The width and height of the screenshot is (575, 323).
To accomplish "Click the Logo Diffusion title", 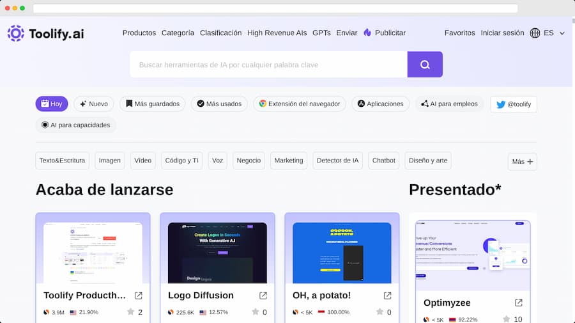I will click(x=201, y=295).
